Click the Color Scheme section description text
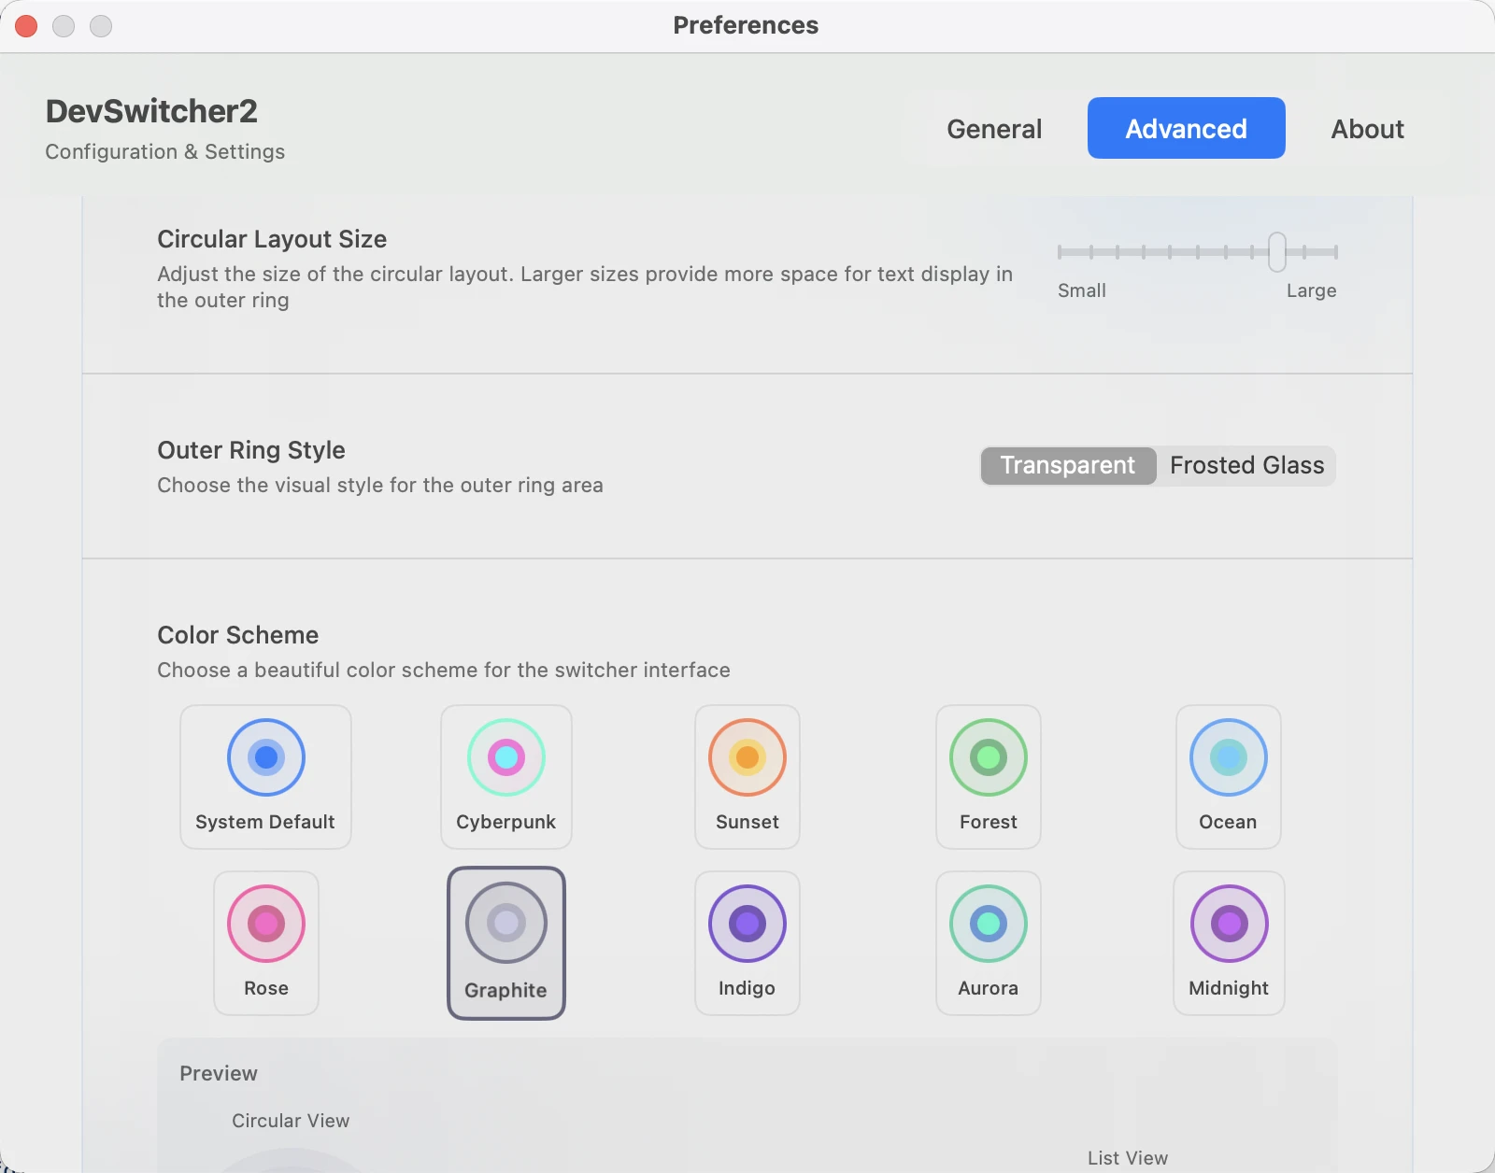The height and width of the screenshot is (1173, 1495). pos(443,670)
